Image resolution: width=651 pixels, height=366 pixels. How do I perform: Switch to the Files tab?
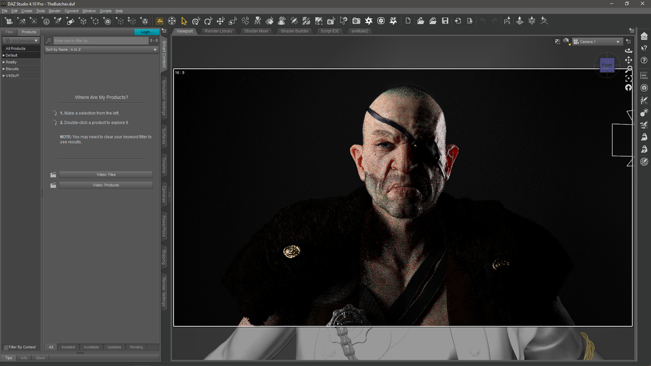click(x=9, y=32)
